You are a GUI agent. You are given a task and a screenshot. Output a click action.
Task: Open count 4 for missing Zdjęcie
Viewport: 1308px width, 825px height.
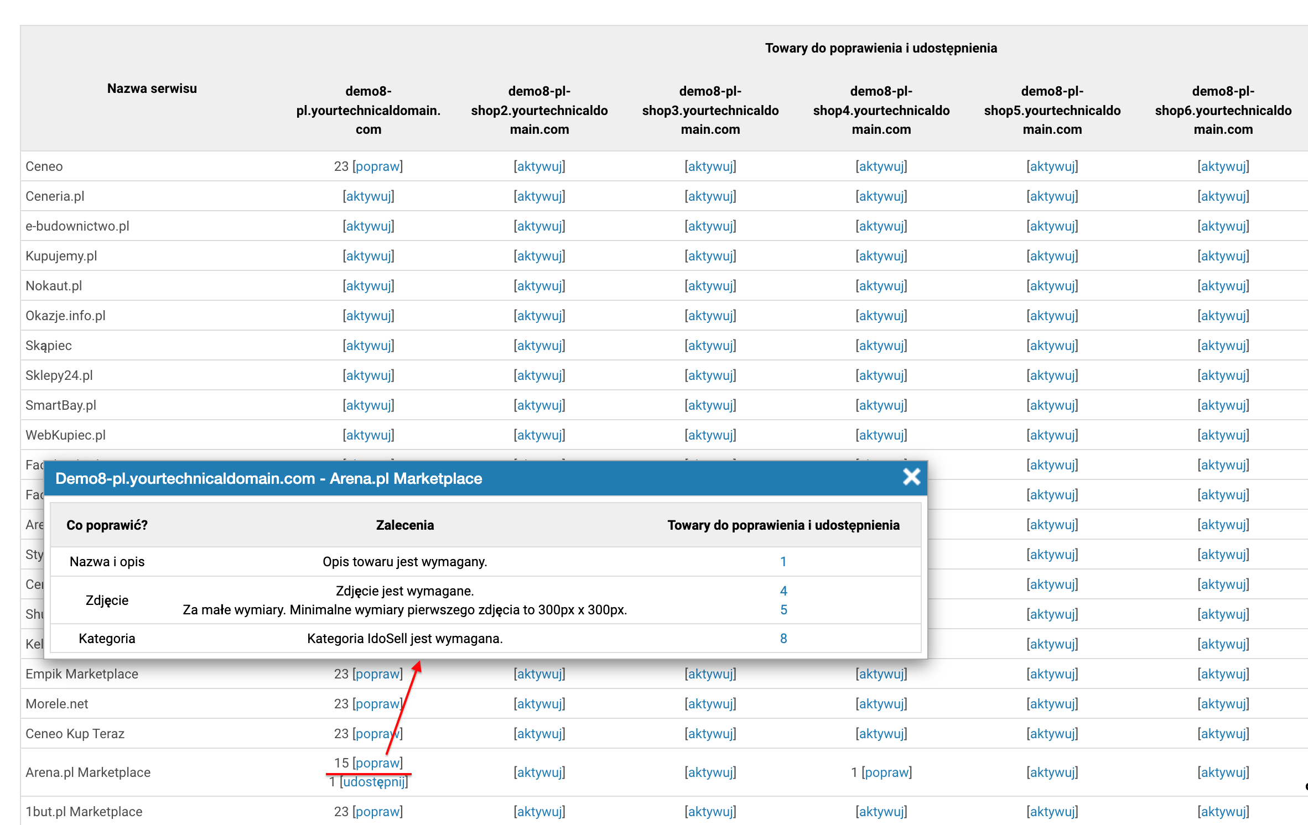(x=783, y=591)
